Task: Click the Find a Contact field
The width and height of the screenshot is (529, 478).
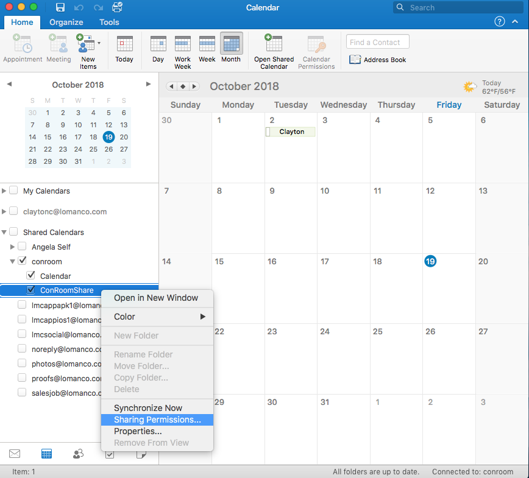Action: pos(377,42)
